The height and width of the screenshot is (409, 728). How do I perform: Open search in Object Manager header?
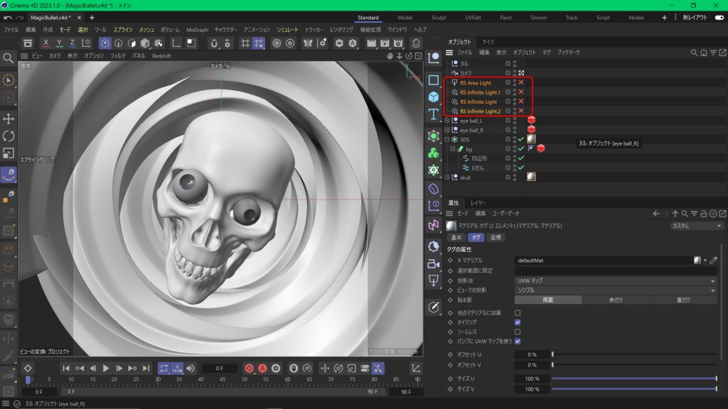pyautogui.click(x=694, y=53)
